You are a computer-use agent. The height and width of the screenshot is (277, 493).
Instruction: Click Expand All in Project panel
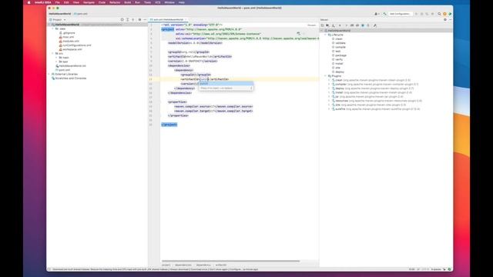[x=128, y=20]
